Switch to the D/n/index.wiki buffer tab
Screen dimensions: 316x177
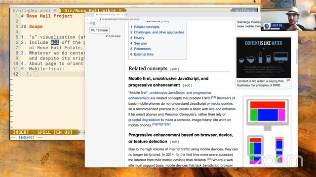[35, 10]
